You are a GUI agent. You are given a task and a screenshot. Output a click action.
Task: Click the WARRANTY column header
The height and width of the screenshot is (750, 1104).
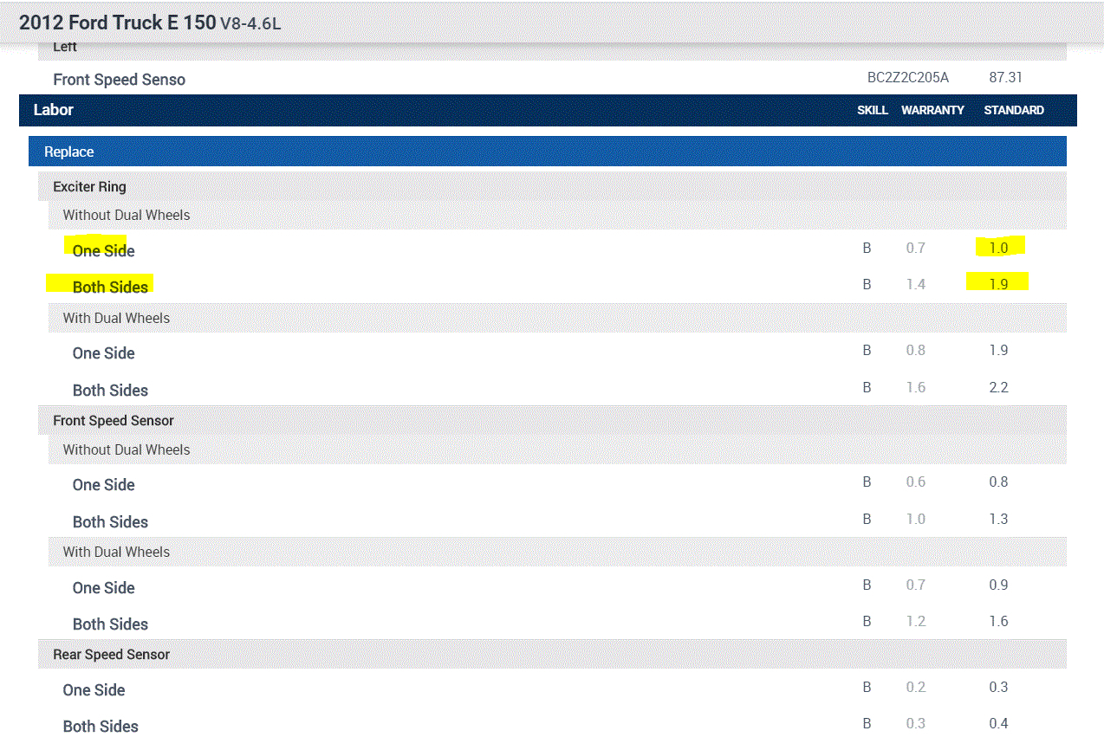pyautogui.click(x=932, y=110)
